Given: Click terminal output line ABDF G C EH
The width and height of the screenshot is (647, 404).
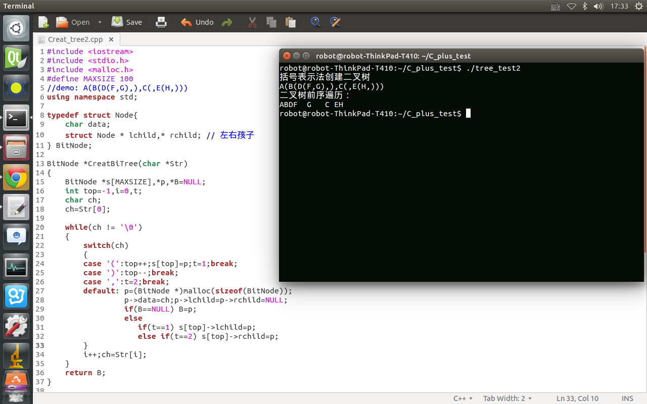Looking at the screenshot, I should tap(311, 105).
